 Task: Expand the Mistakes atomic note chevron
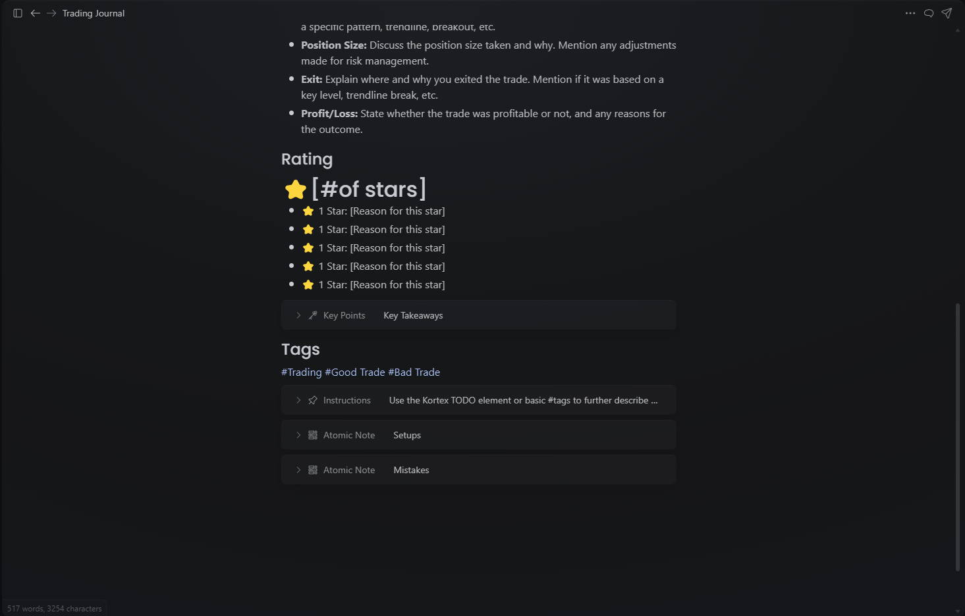[298, 470]
